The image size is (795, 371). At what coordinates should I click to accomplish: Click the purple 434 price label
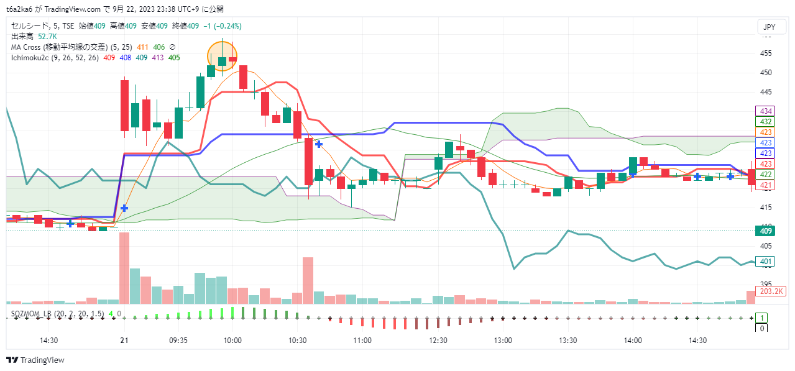(766, 111)
